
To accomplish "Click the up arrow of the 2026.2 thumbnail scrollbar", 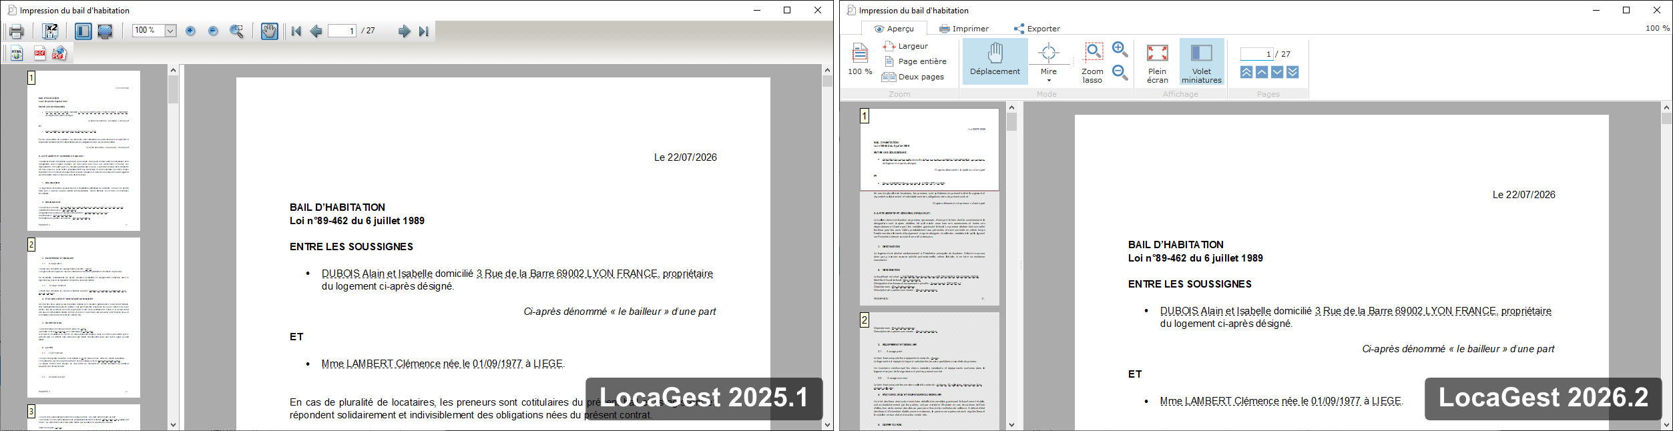I will pos(1011,107).
